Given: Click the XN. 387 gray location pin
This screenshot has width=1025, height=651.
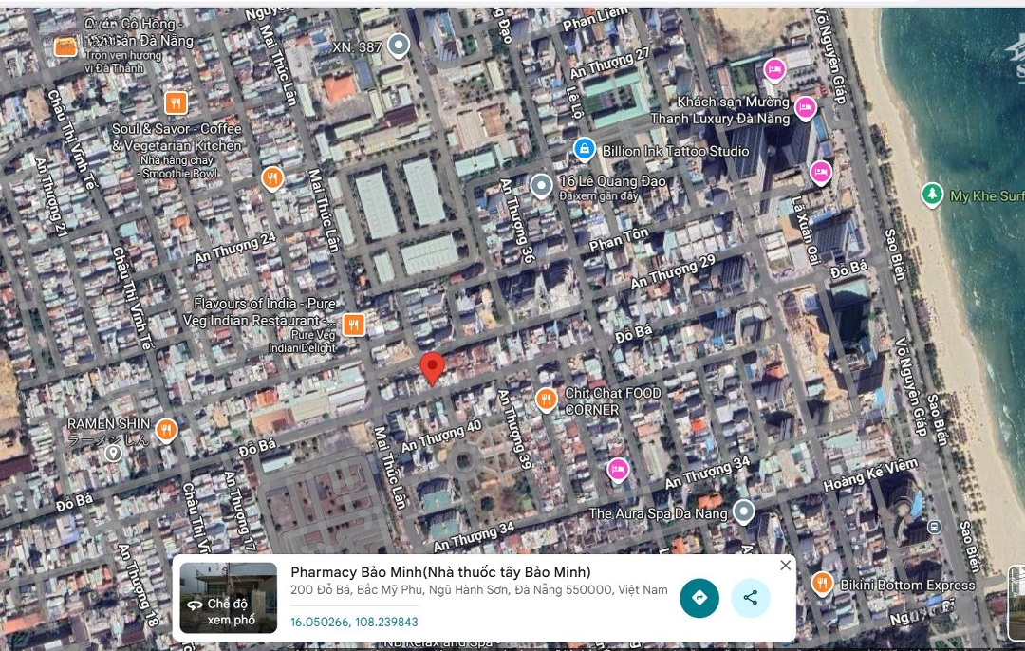Looking at the screenshot, I should pos(400,44).
